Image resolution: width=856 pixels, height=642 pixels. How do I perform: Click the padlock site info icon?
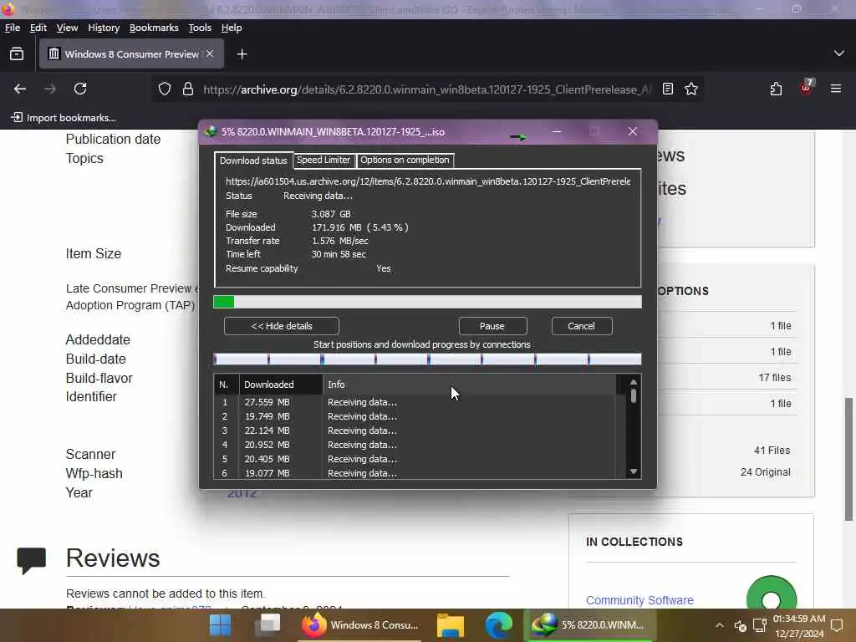tap(188, 89)
